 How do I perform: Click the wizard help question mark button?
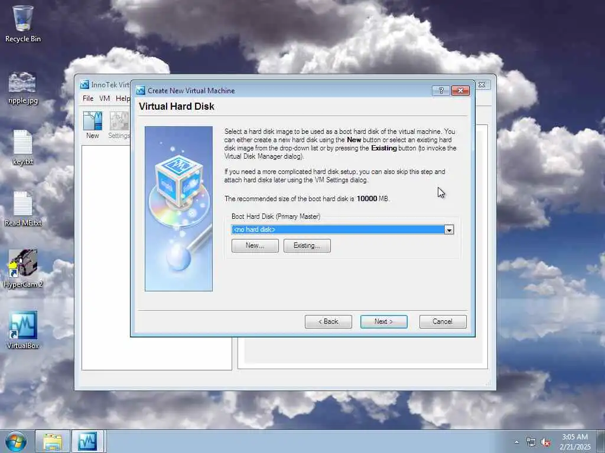coord(441,90)
